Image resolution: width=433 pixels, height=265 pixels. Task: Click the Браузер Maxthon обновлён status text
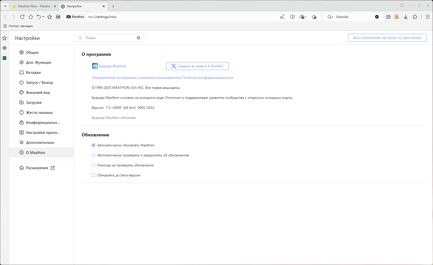pyautogui.click(x=114, y=118)
